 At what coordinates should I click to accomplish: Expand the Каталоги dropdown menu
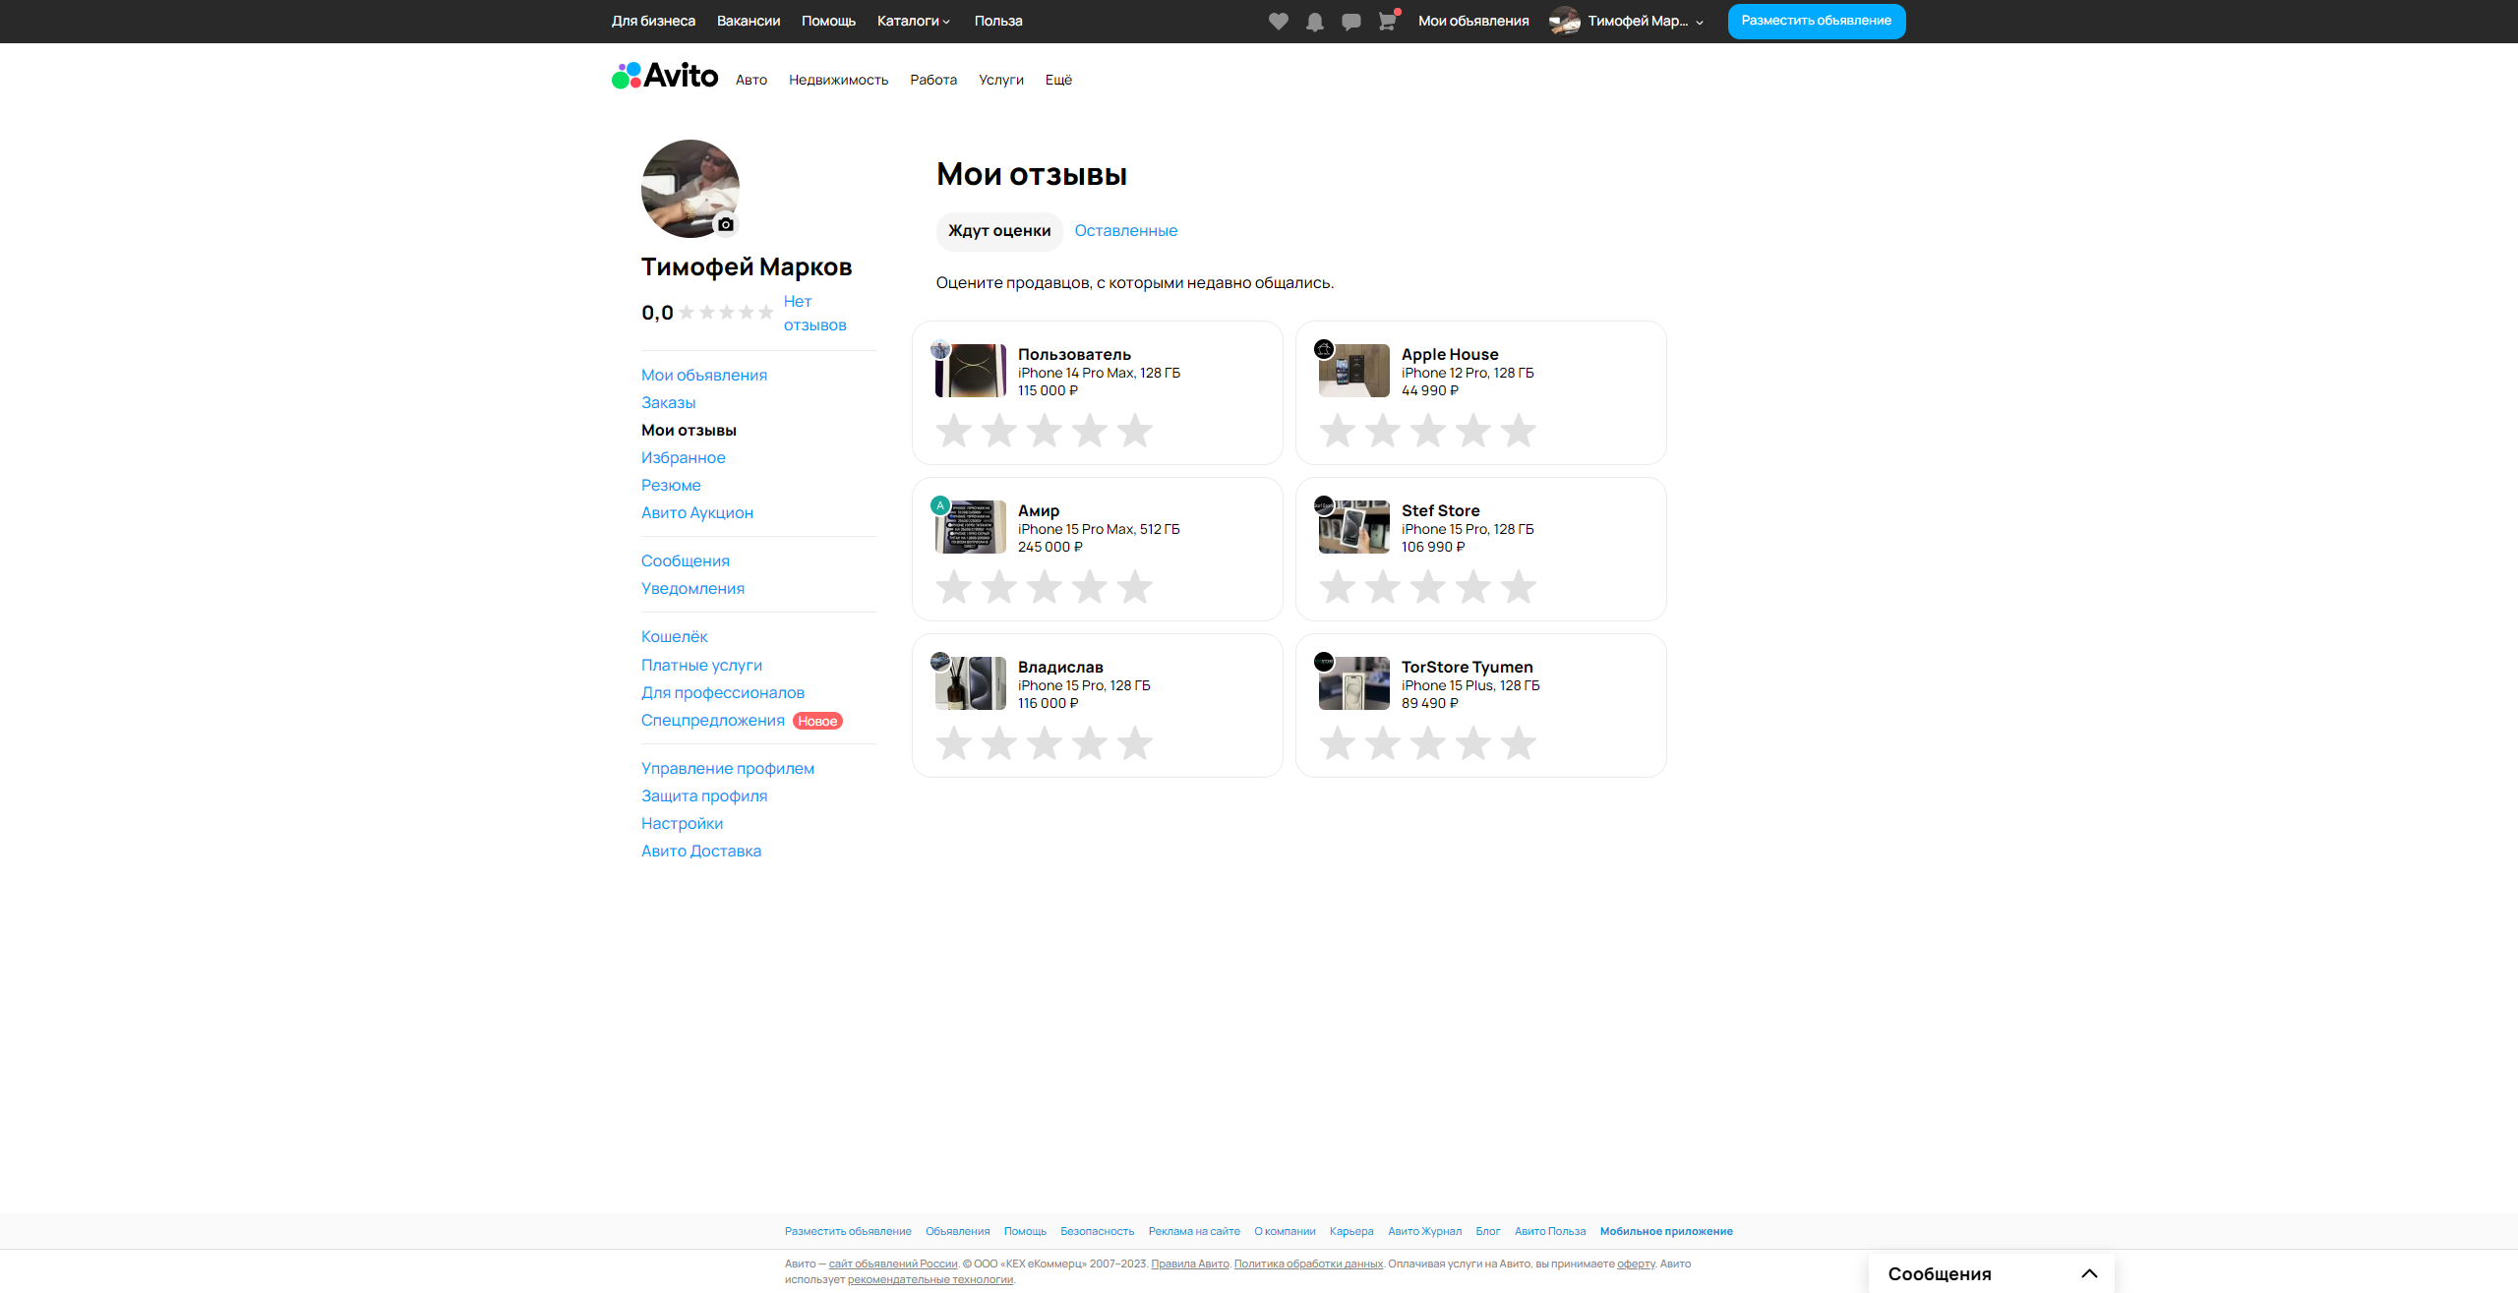[x=913, y=21]
